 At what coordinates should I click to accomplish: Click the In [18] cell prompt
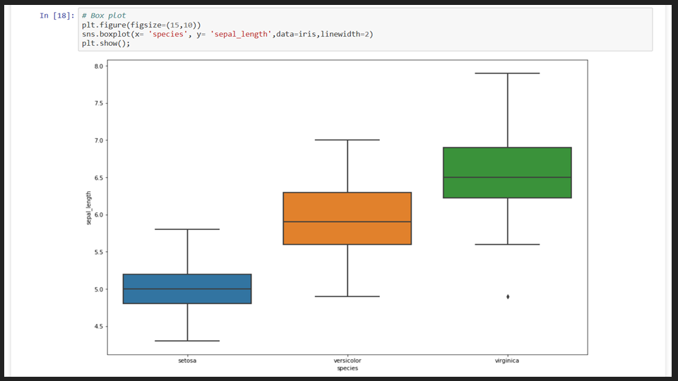coord(57,16)
